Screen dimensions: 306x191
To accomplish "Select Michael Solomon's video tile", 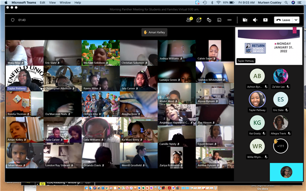I will 100,53.
